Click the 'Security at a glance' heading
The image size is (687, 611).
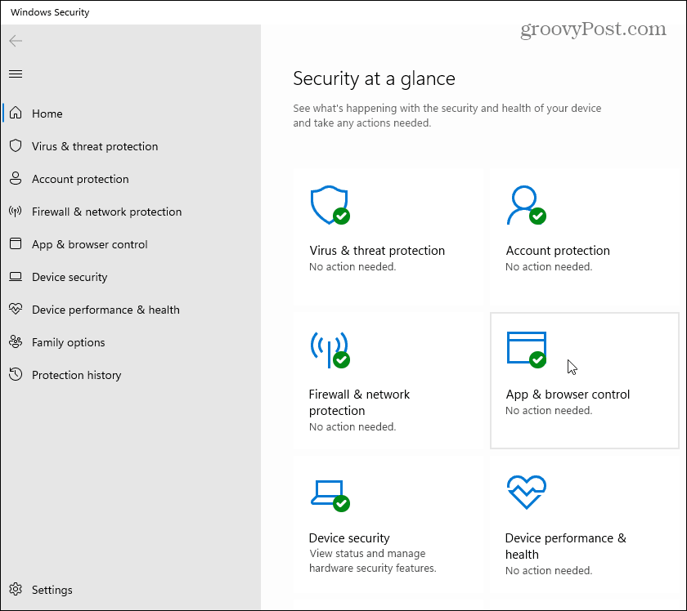(375, 78)
